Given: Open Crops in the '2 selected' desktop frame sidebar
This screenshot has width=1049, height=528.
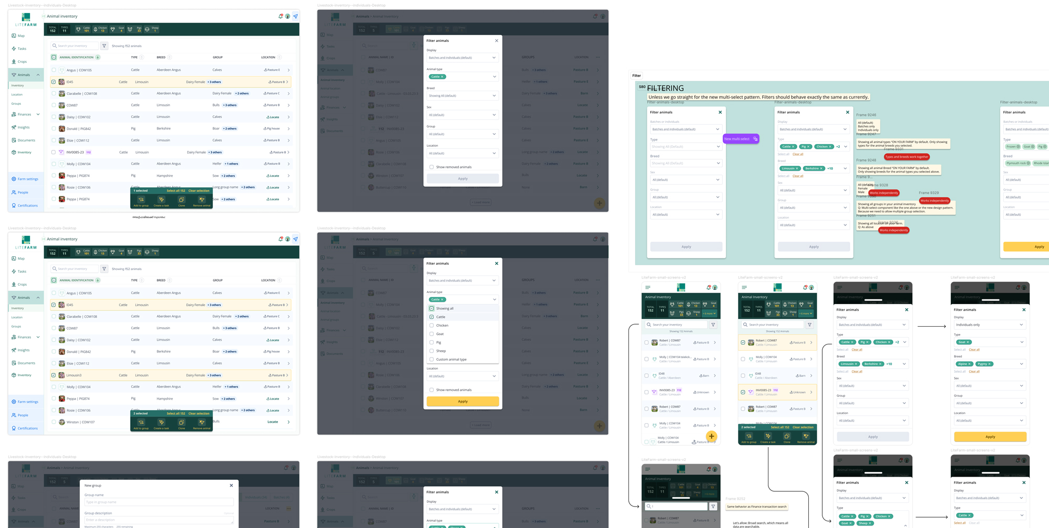Looking at the screenshot, I should pos(19,284).
